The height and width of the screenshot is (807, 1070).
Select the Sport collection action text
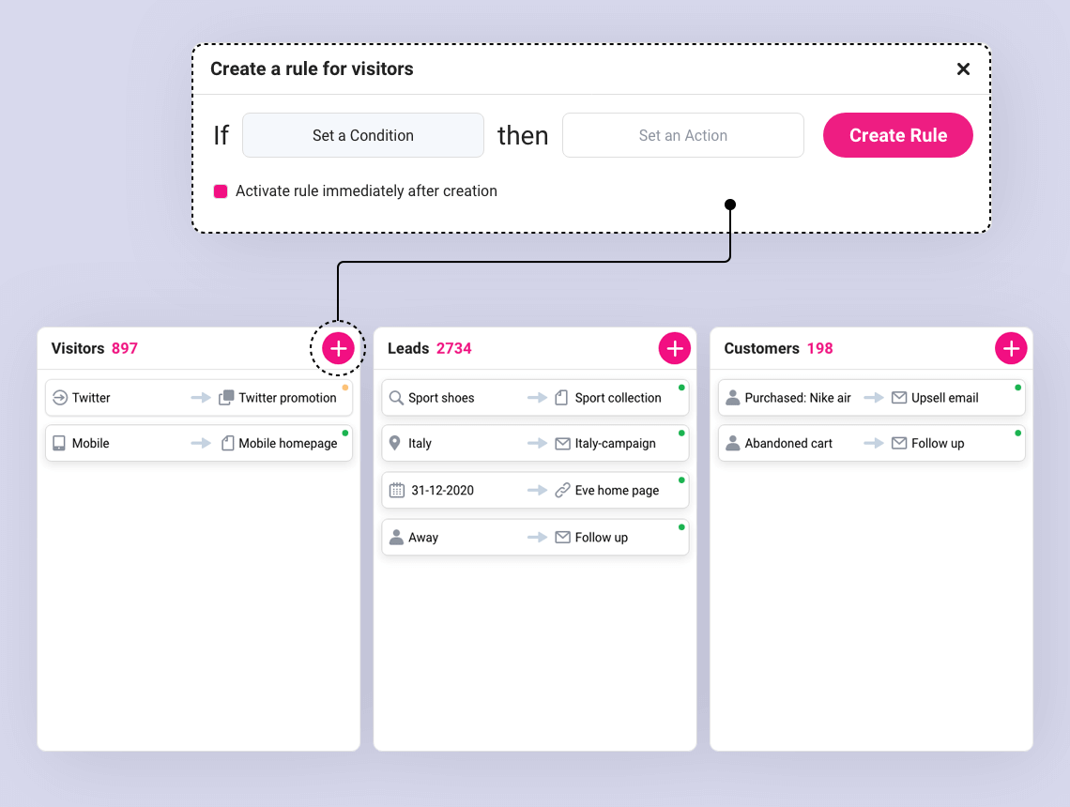pyautogui.click(x=619, y=398)
